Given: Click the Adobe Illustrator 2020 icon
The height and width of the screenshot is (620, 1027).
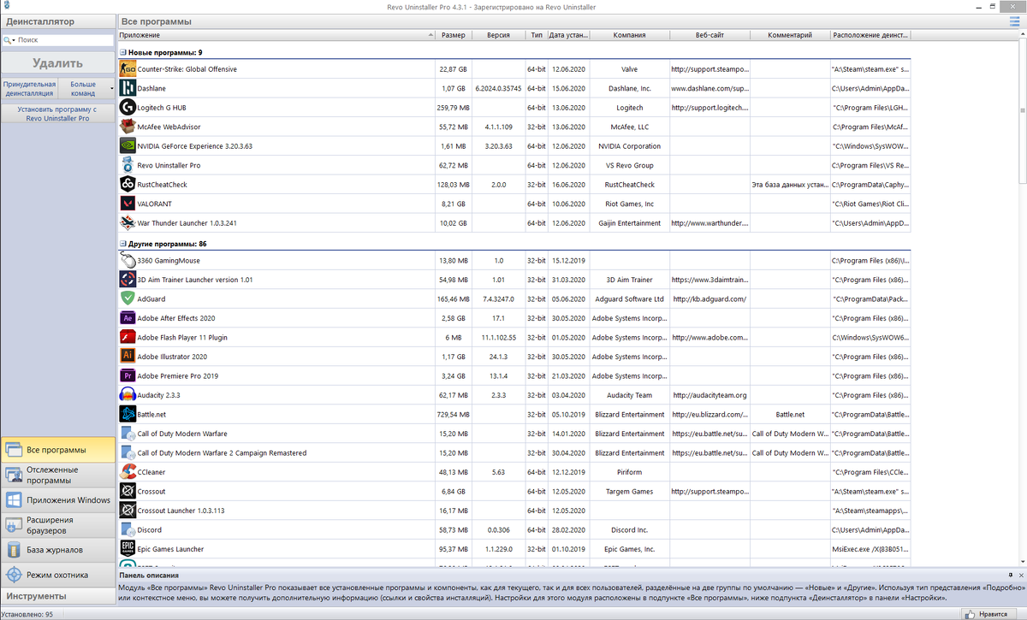Looking at the screenshot, I should 128,357.
